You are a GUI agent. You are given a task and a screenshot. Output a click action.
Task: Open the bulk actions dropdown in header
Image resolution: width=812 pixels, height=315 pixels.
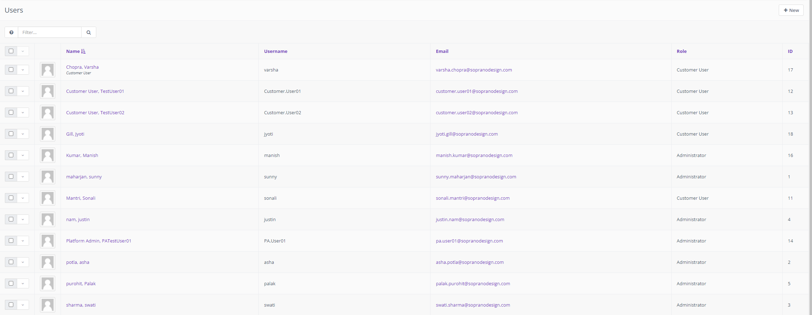pos(23,51)
